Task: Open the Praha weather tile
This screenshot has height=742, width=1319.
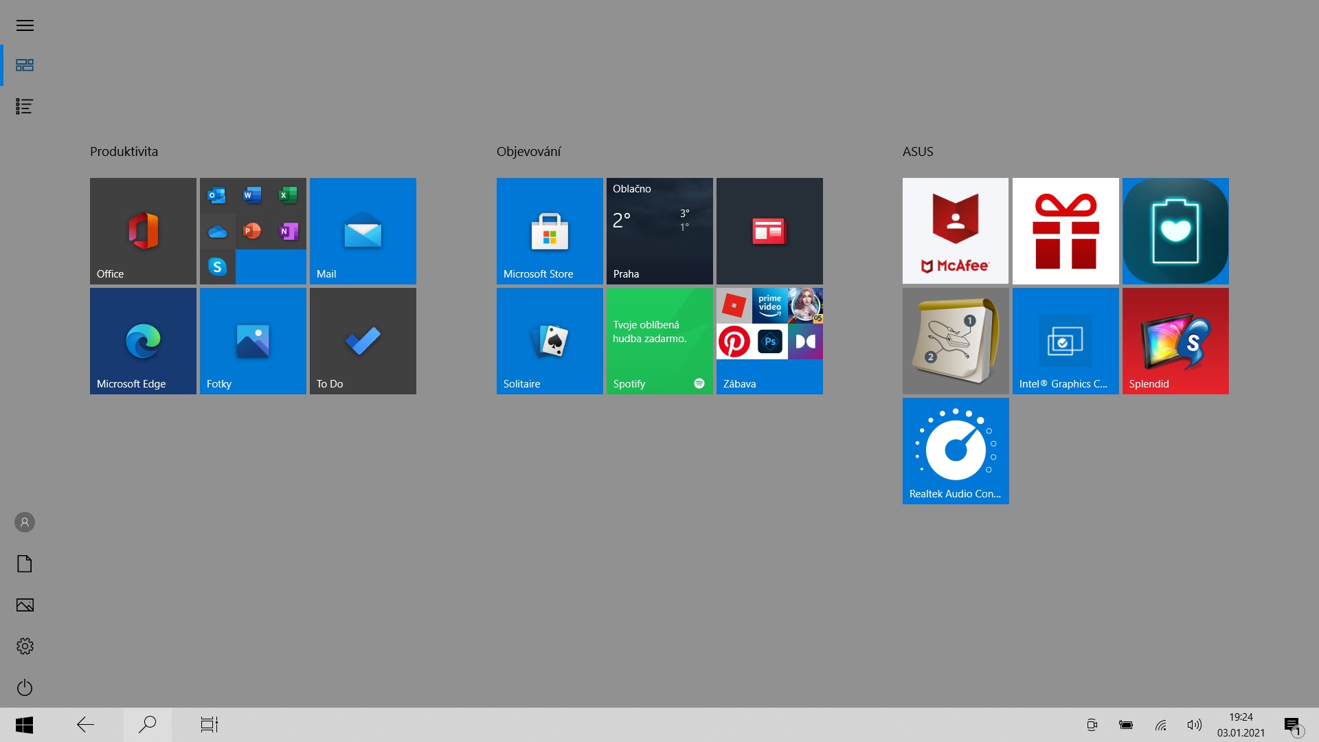Action: 659,231
